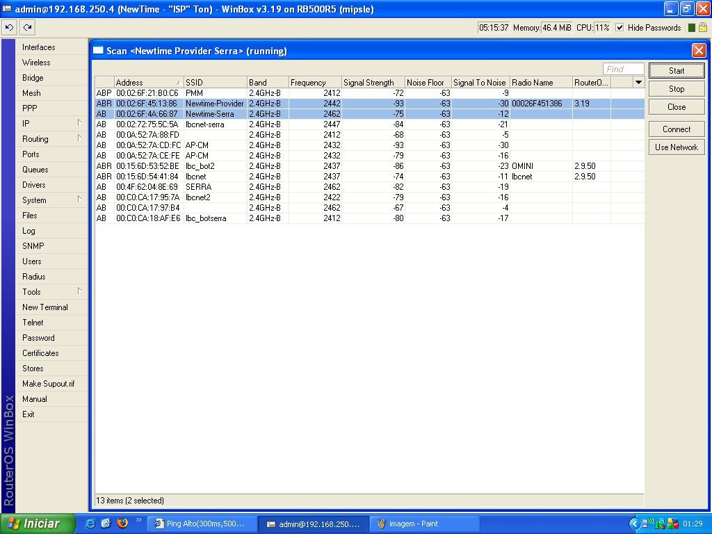Viewport: 712px width, 534px height.
Task: Open the Manual menu item
Action: [51, 398]
